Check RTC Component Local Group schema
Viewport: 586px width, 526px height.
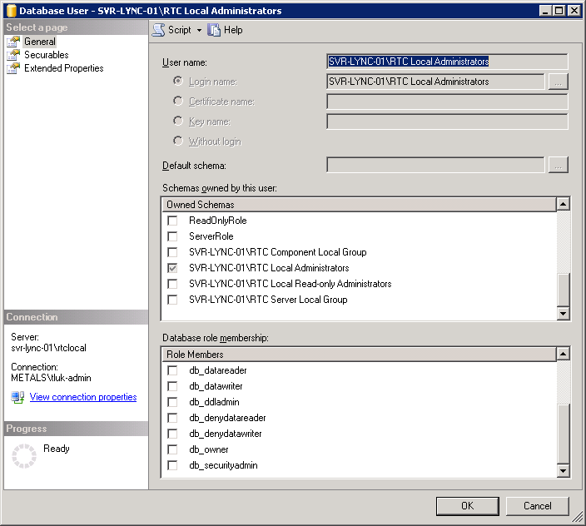click(x=172, y=252)
